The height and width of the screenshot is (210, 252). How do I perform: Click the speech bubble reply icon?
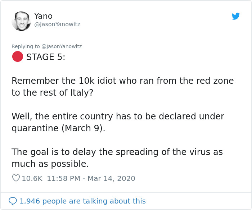click(x=13, y=201)
